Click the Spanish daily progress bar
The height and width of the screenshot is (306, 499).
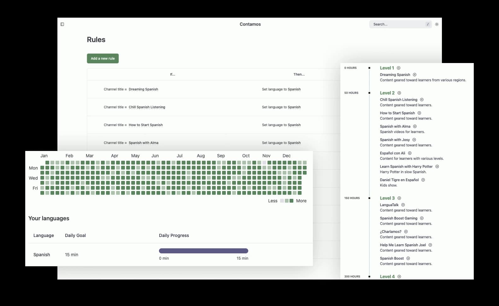pos(203,251)
